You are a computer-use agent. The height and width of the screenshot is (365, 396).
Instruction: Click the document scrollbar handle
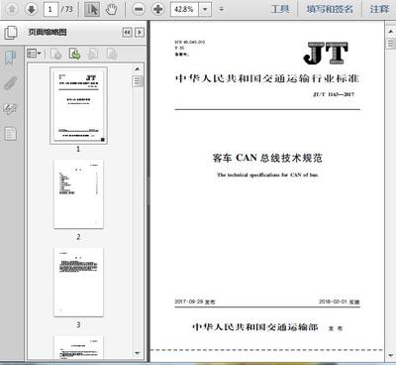pos(390,44)
